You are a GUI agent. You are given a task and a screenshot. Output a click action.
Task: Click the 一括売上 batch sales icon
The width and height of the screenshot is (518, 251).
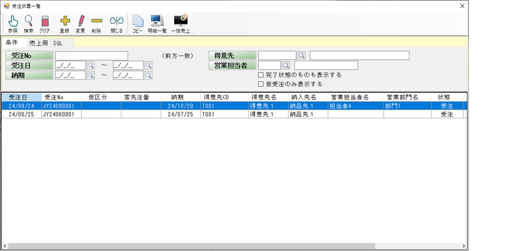point(180,21)
